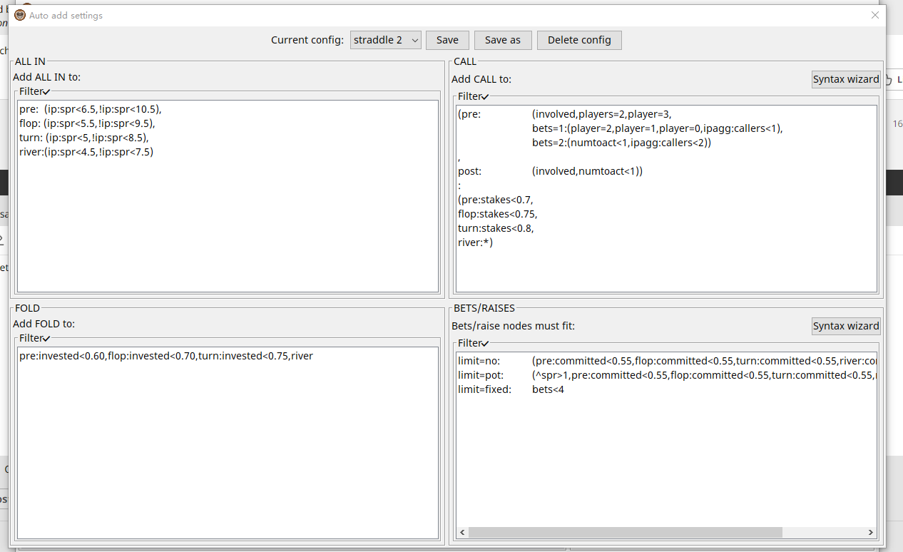Expand the Filter chevron in BETS/RAISES panel
903x552 pixels.
pyautogui.click(x=485, y=344)
